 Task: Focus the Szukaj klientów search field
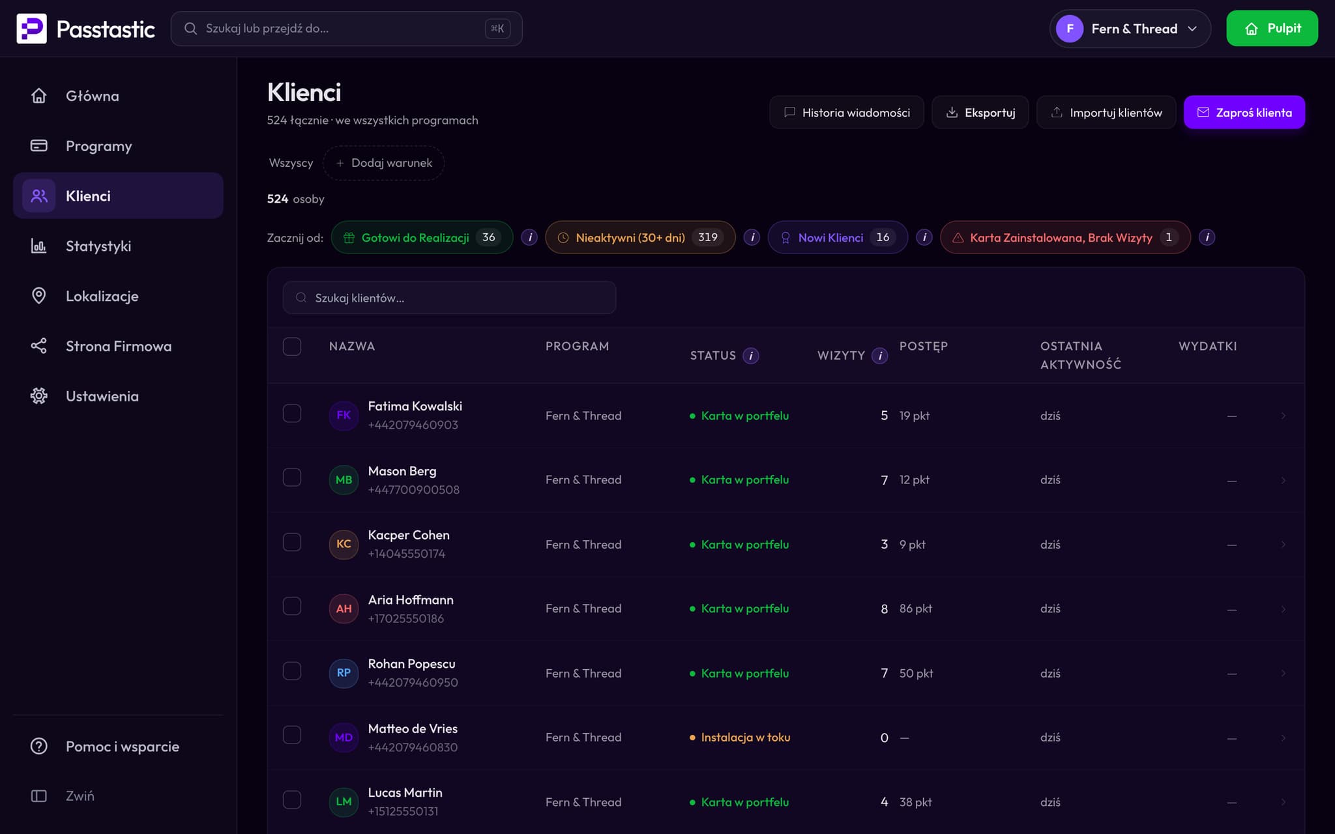point(449,298)
